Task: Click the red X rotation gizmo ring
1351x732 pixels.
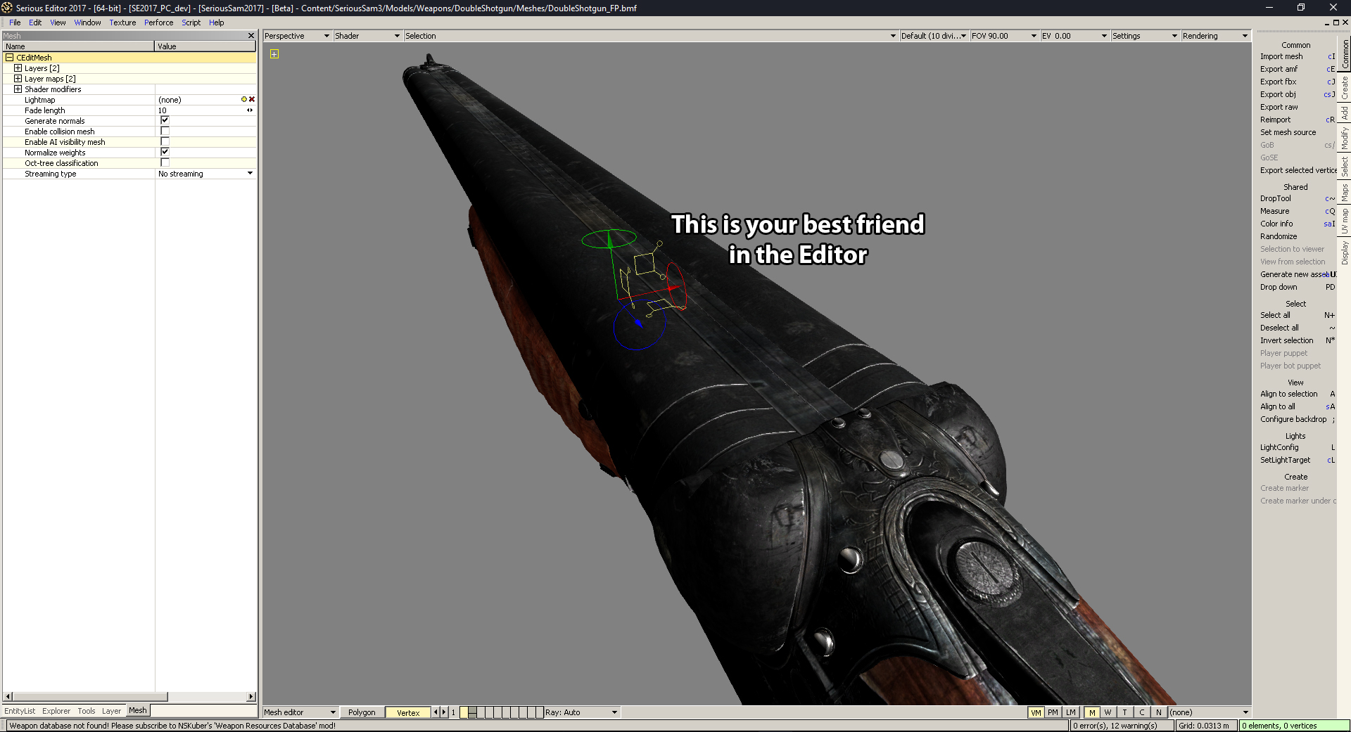Action: 676,285
